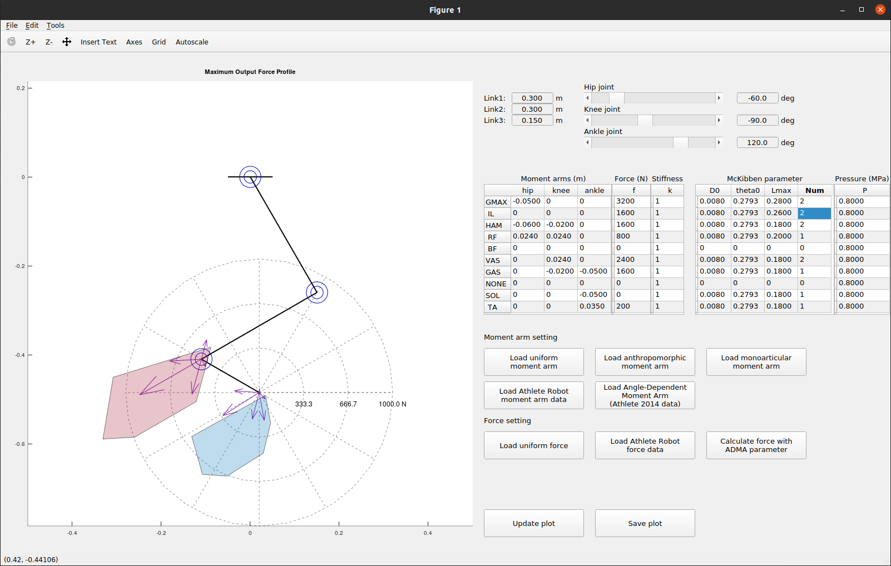This screenshot has width=891, height=566.
Task: Click Insert Text in the toolbar
Action: point(98,42)
